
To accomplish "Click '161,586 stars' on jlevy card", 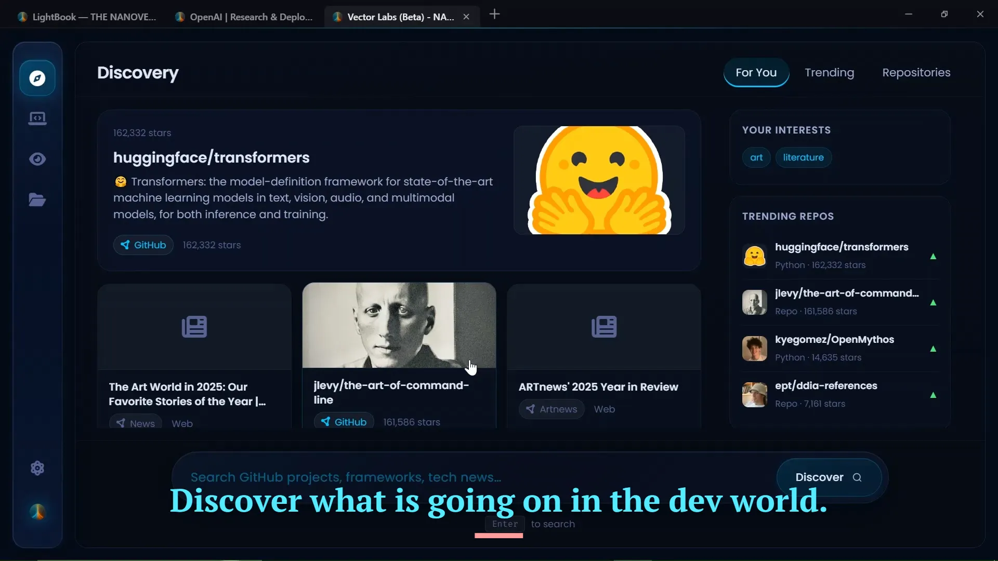I will coord(412,422).
